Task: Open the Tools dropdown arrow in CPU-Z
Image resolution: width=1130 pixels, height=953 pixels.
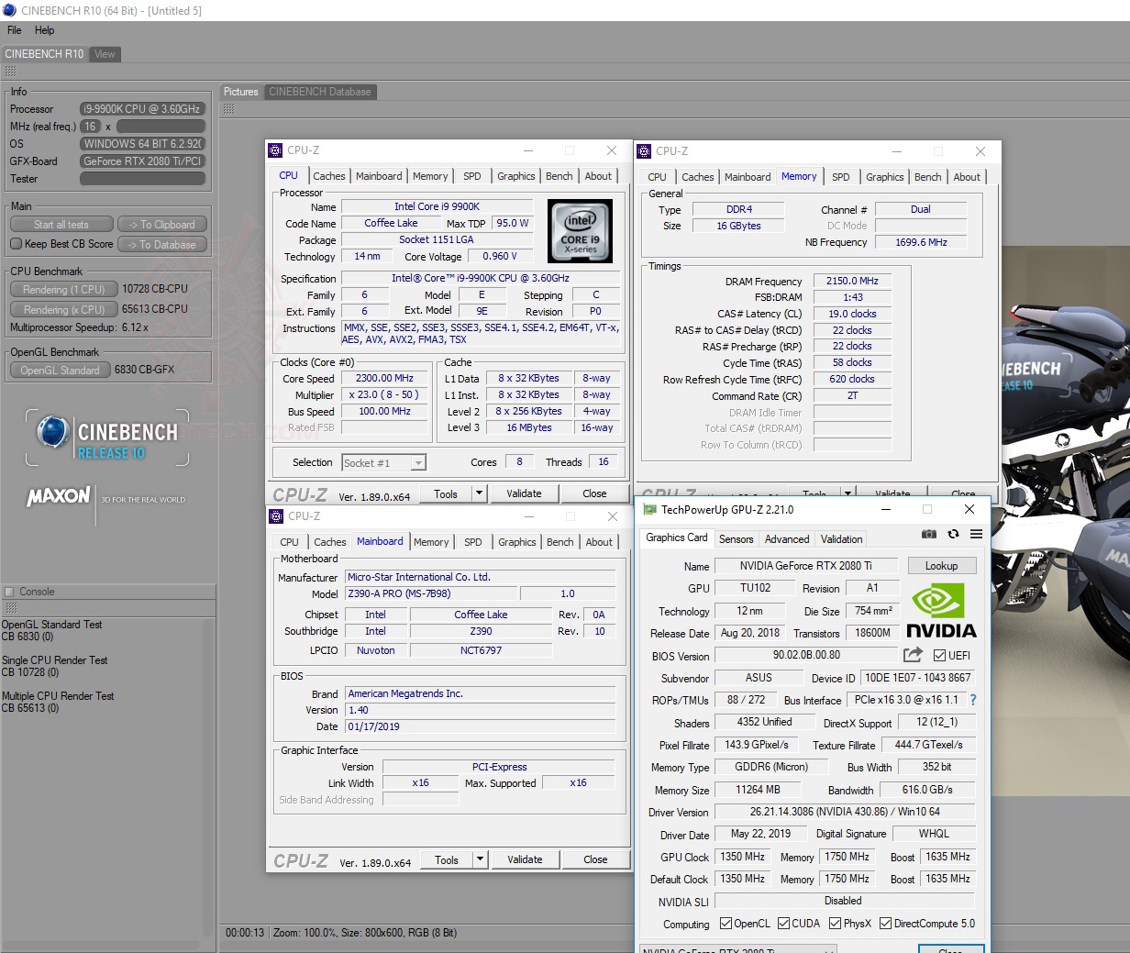Action: (x=481, y=493)
